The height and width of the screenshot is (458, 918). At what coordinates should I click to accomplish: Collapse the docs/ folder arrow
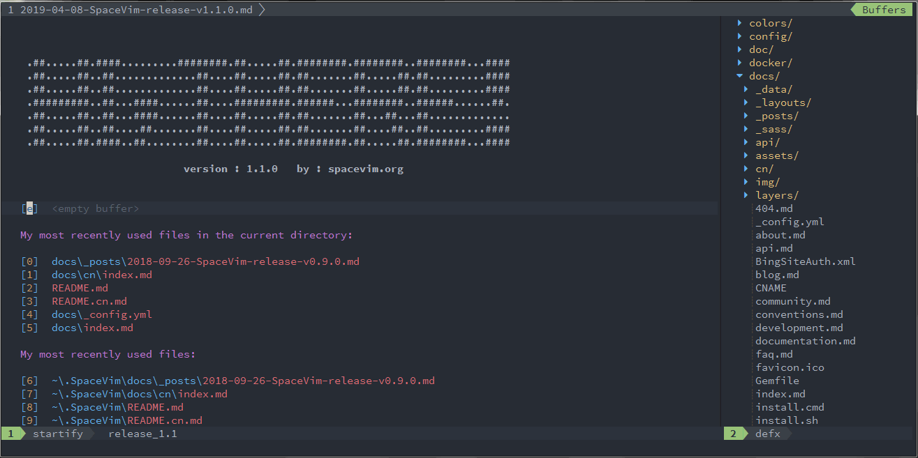[740, 76]
